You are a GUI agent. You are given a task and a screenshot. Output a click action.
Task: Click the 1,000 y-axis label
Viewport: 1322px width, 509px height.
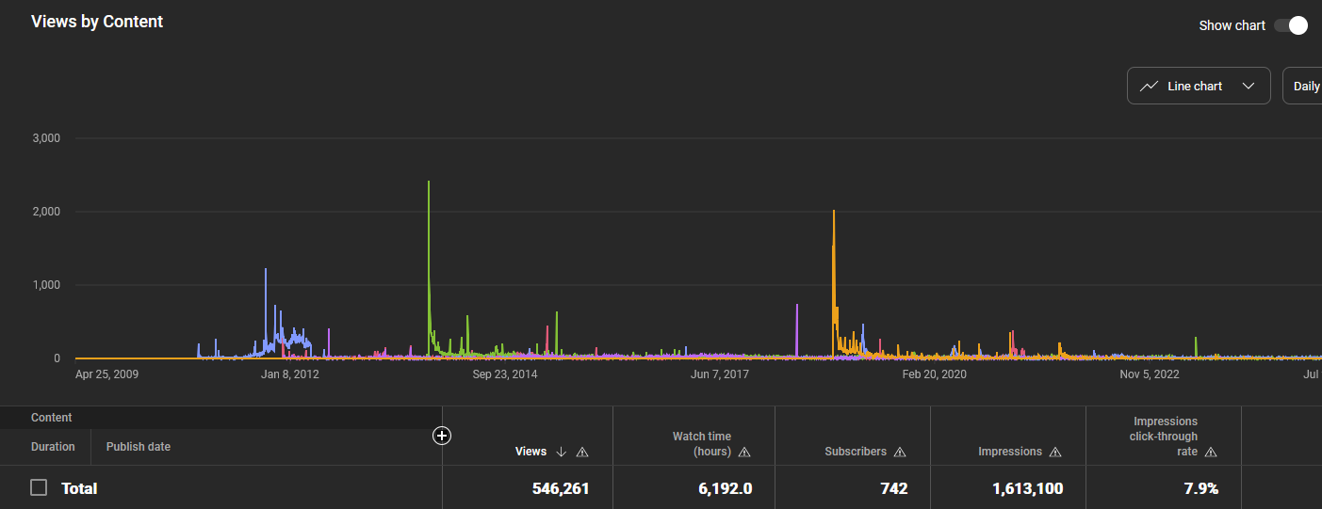click(x=46, y=285)
